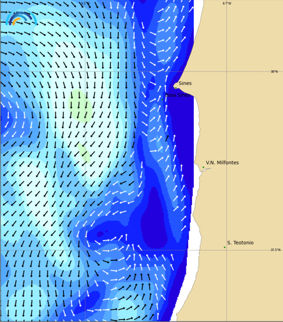
Task: Click the small purple spot in the sea
Action: (106, 231)
